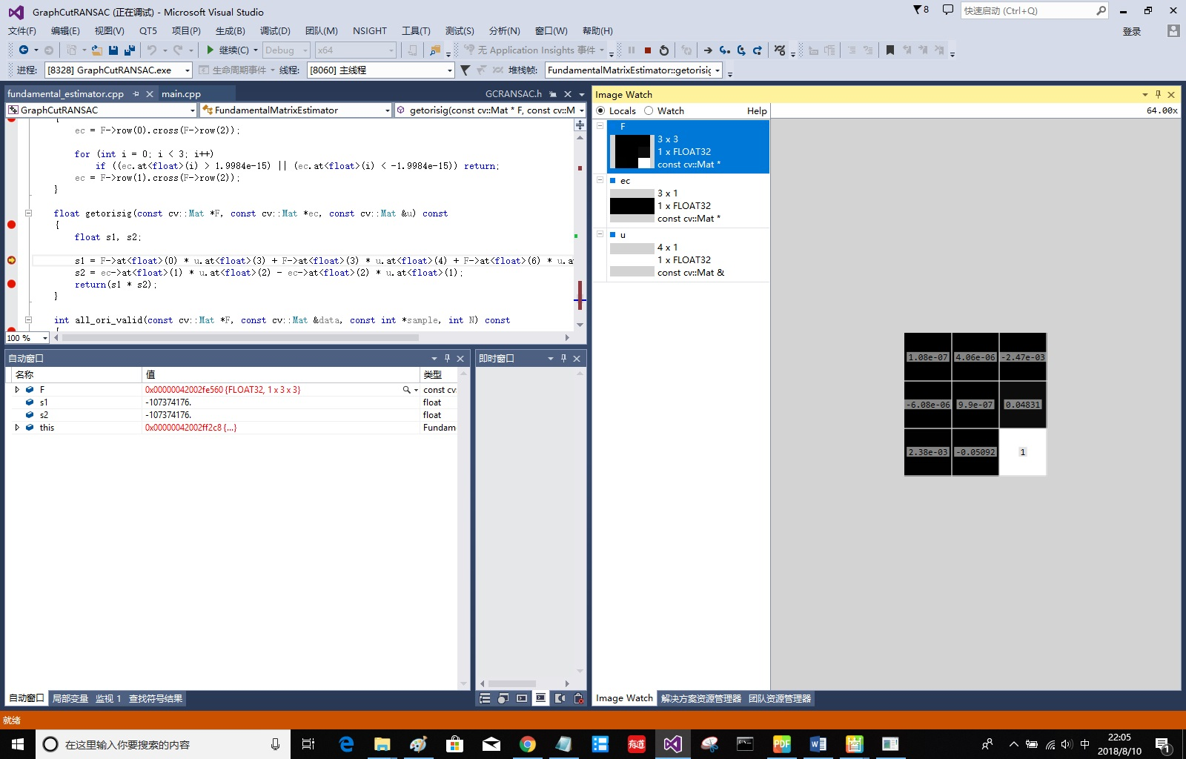Select the Watch radio in Image Watch
This screenshot has width=1186, height=759.
click(649, 110)
